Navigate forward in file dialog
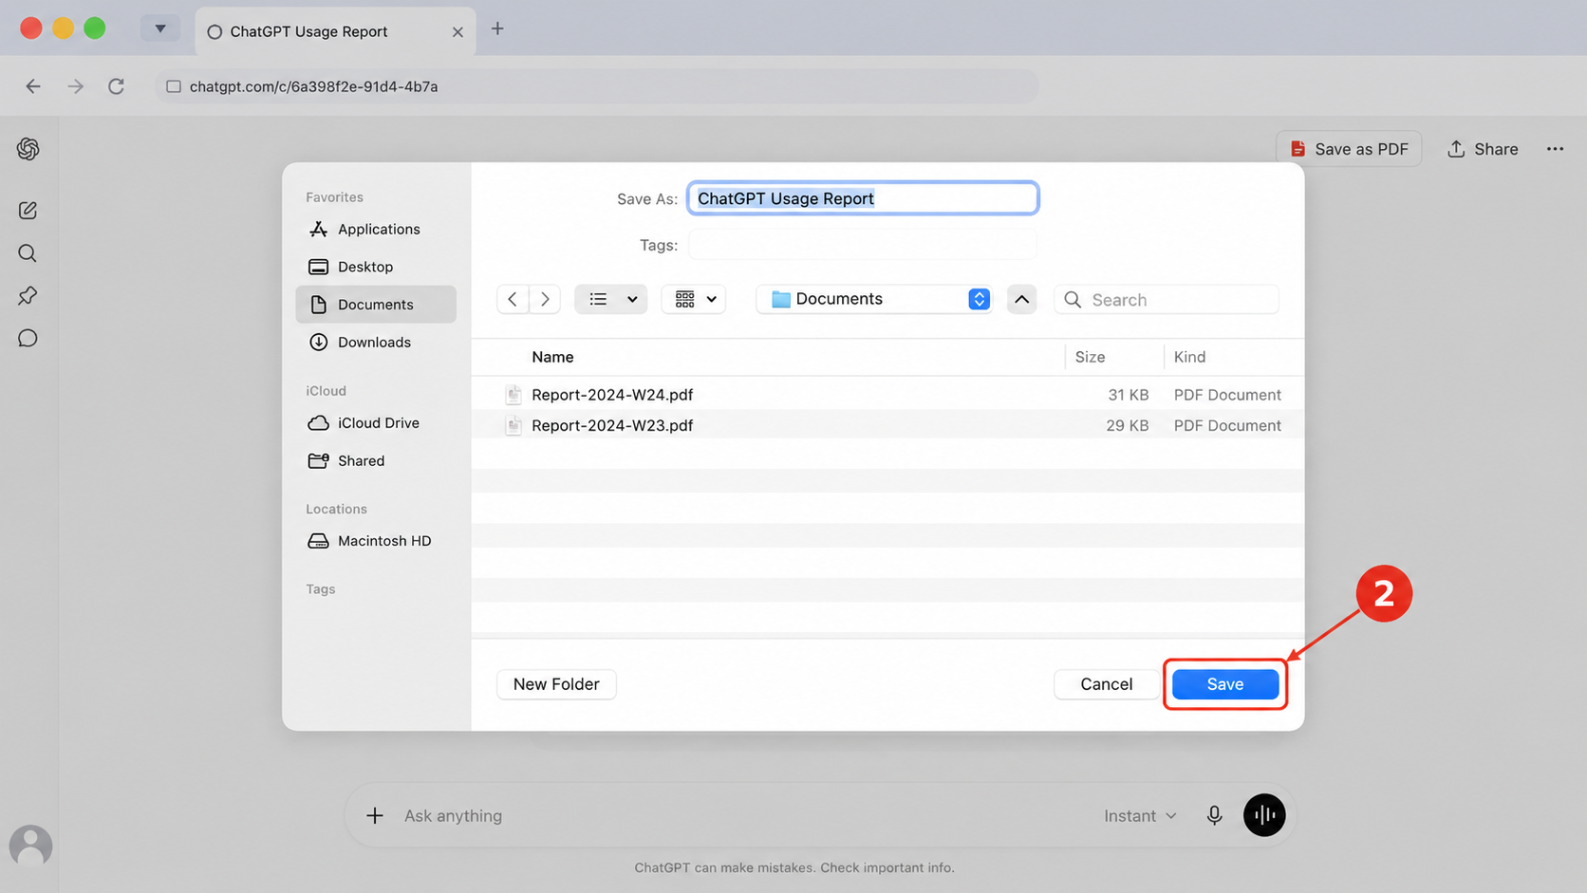The height and width of the screenshot is (893, 1587). click(545, 299)
